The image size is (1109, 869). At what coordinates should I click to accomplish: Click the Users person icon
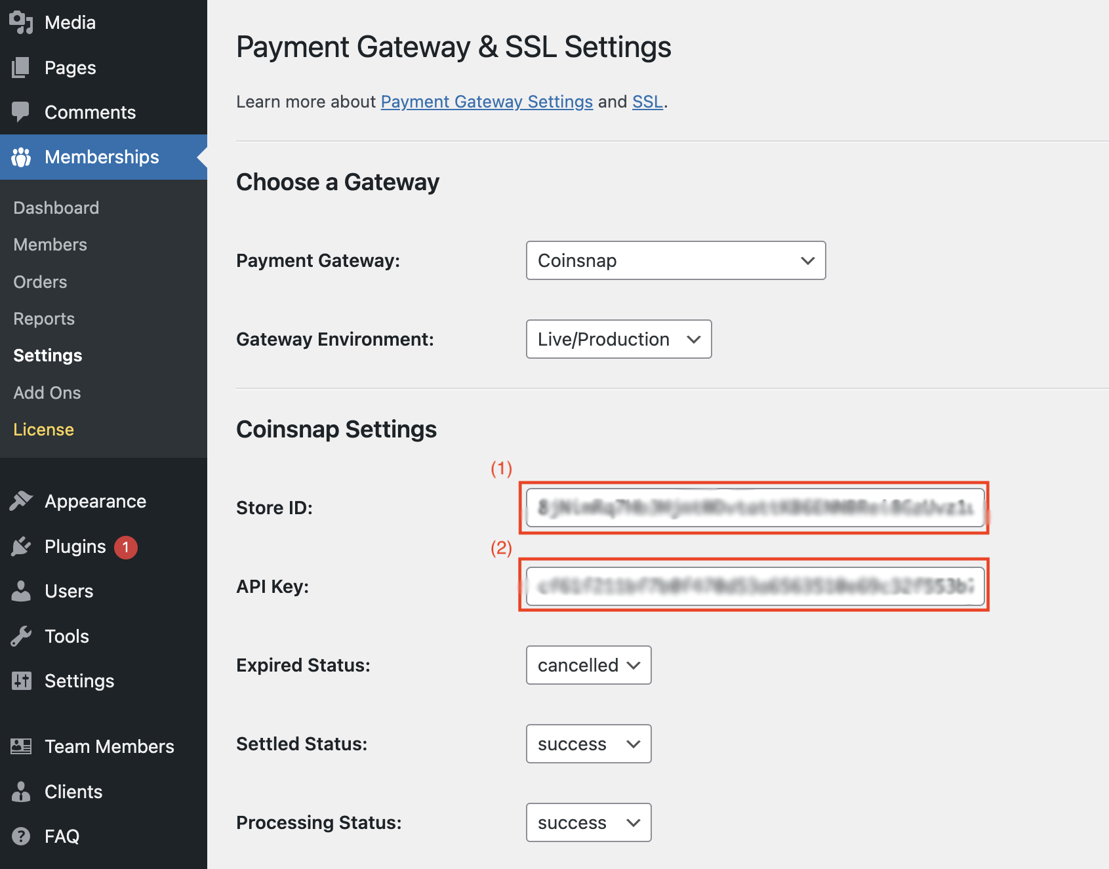21,591
